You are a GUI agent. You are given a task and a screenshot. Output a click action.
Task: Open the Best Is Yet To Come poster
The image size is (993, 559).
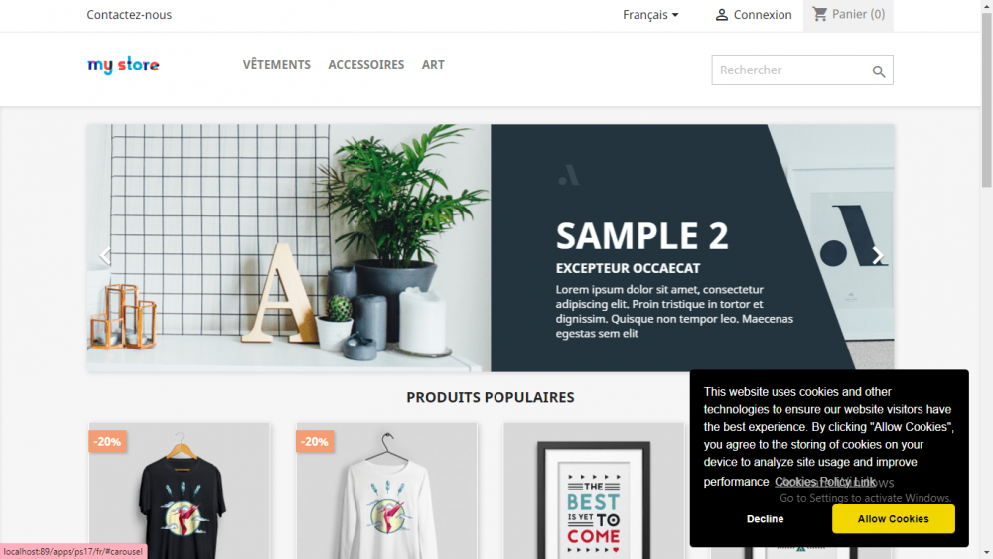pyautogui.click(x=594, y=491)
